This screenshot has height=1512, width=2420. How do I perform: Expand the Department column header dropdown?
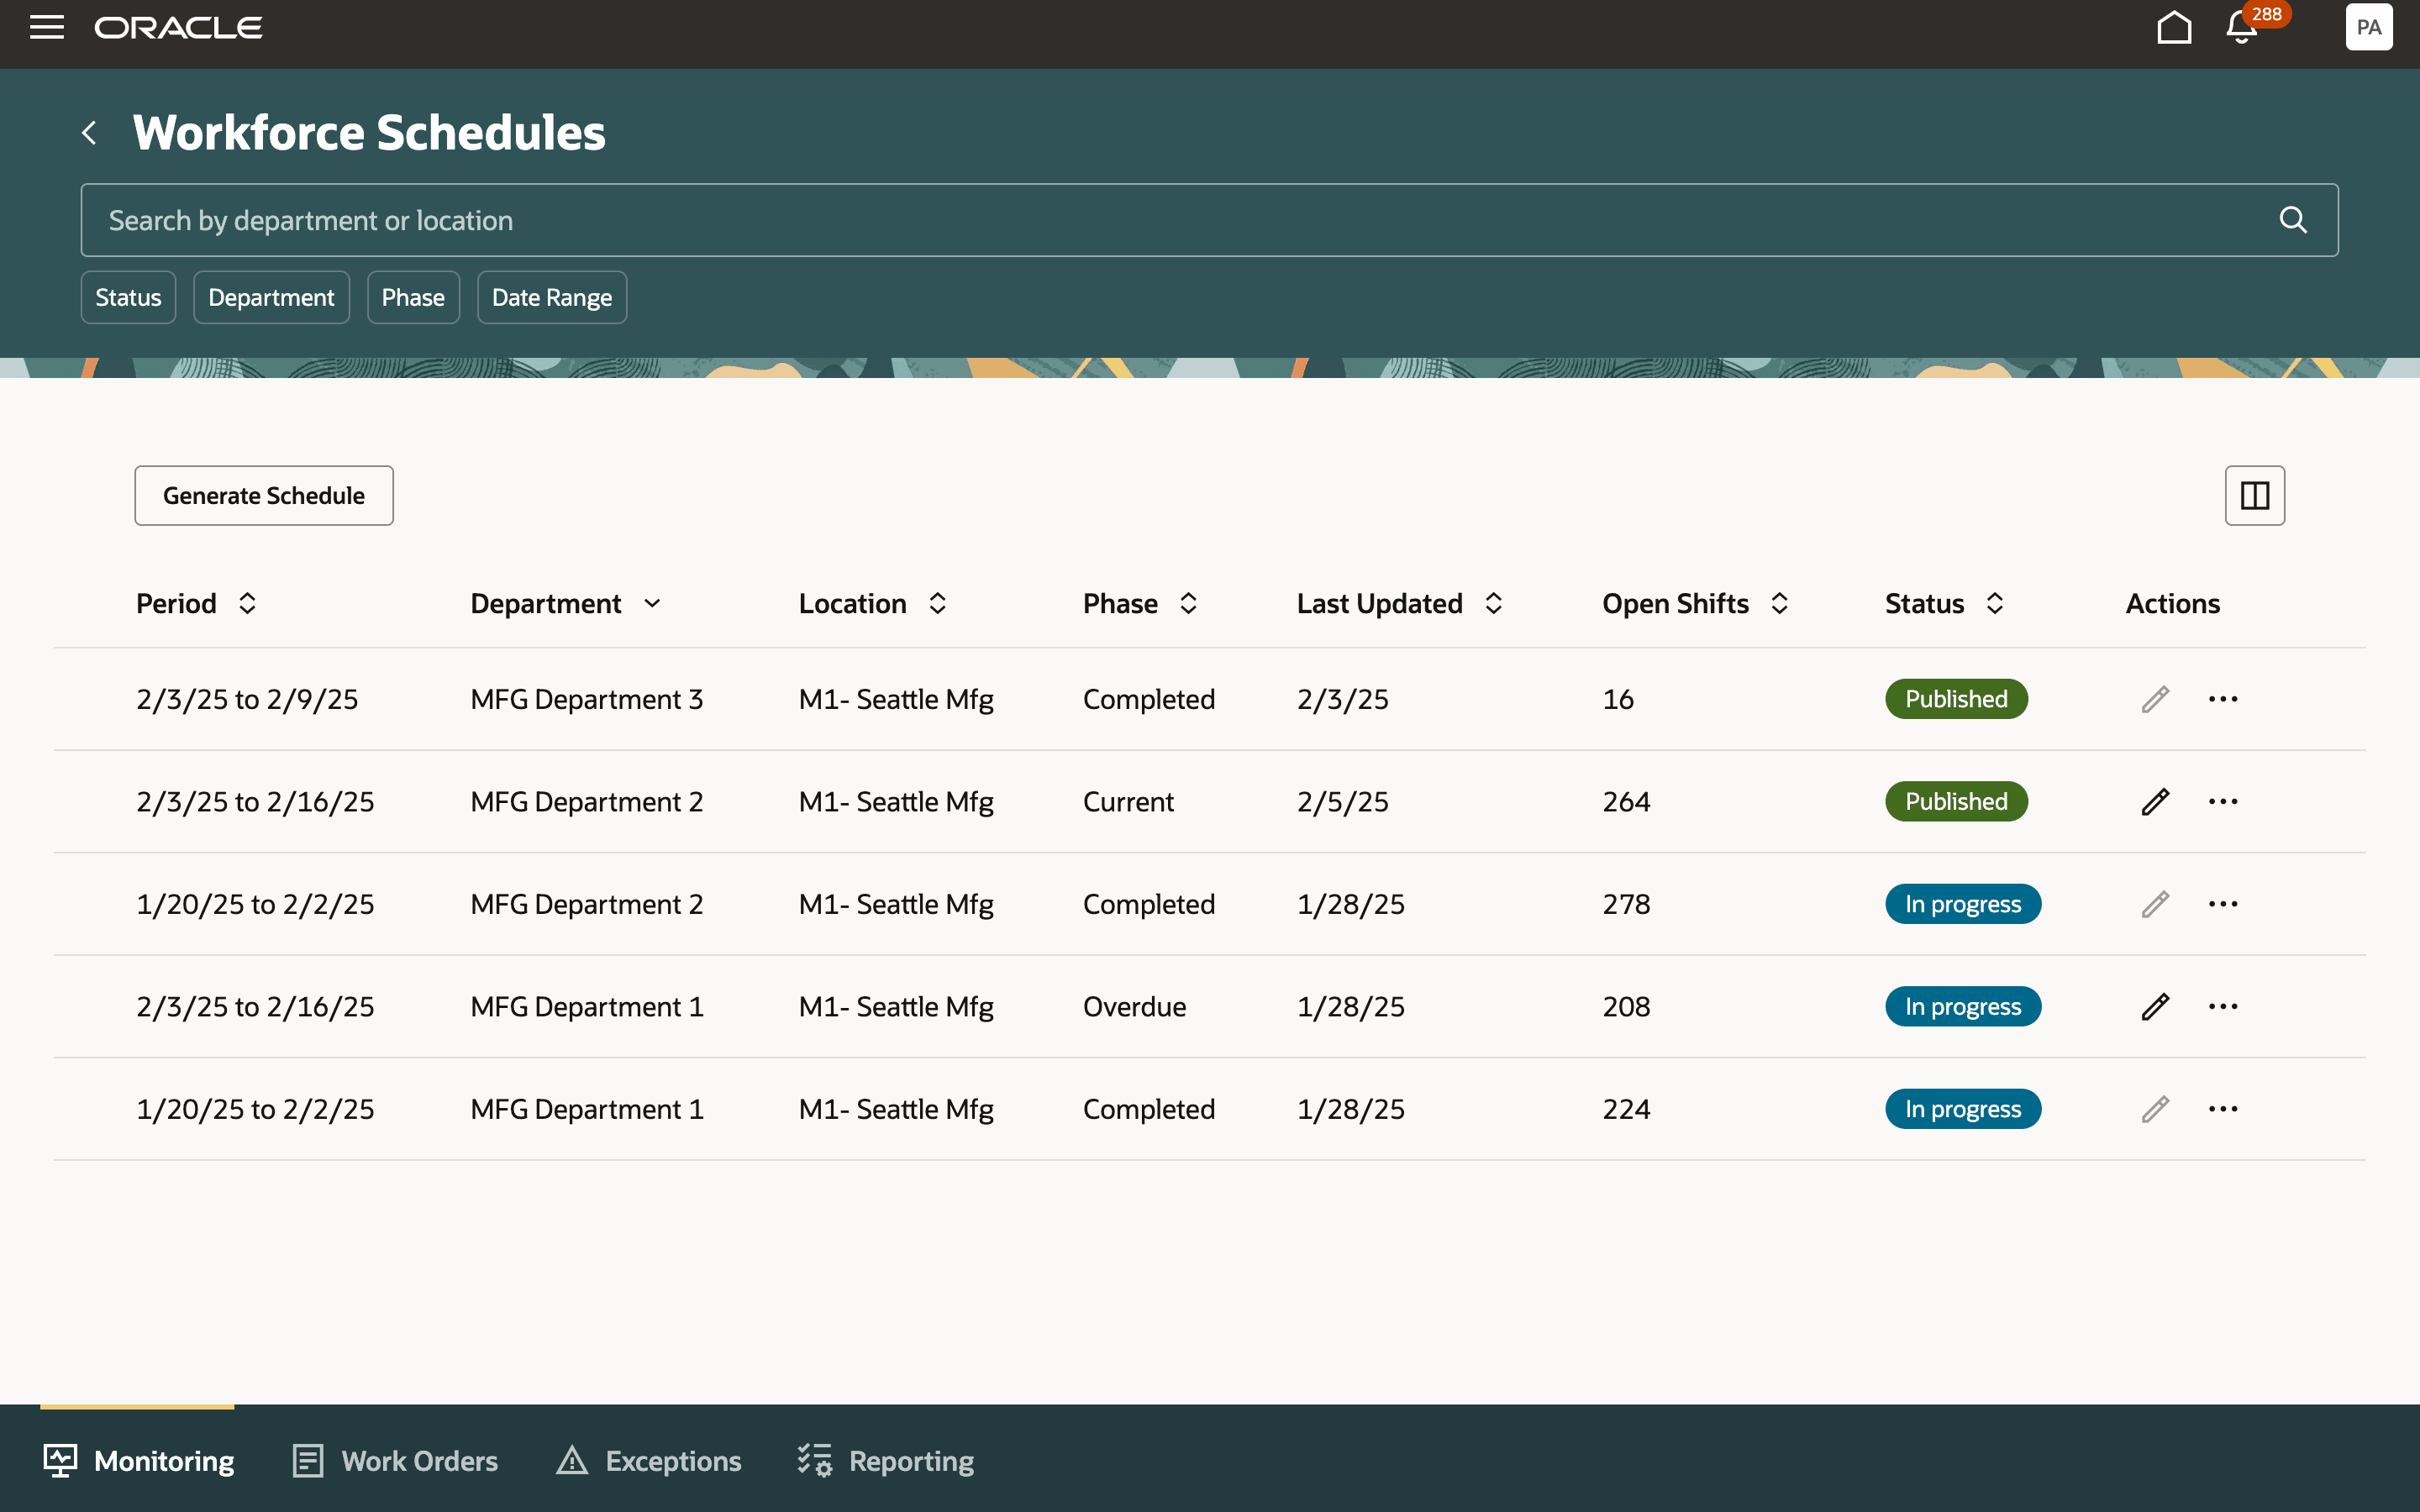click(652, 603)
